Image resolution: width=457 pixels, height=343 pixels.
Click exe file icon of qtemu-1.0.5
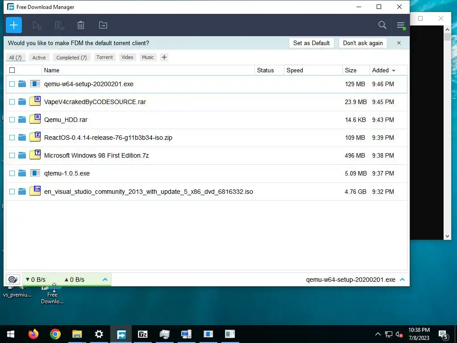[x=35, y=173]
